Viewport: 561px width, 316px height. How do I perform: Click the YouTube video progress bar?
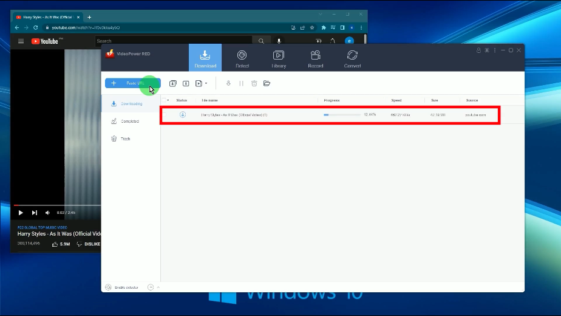[57, 205]
